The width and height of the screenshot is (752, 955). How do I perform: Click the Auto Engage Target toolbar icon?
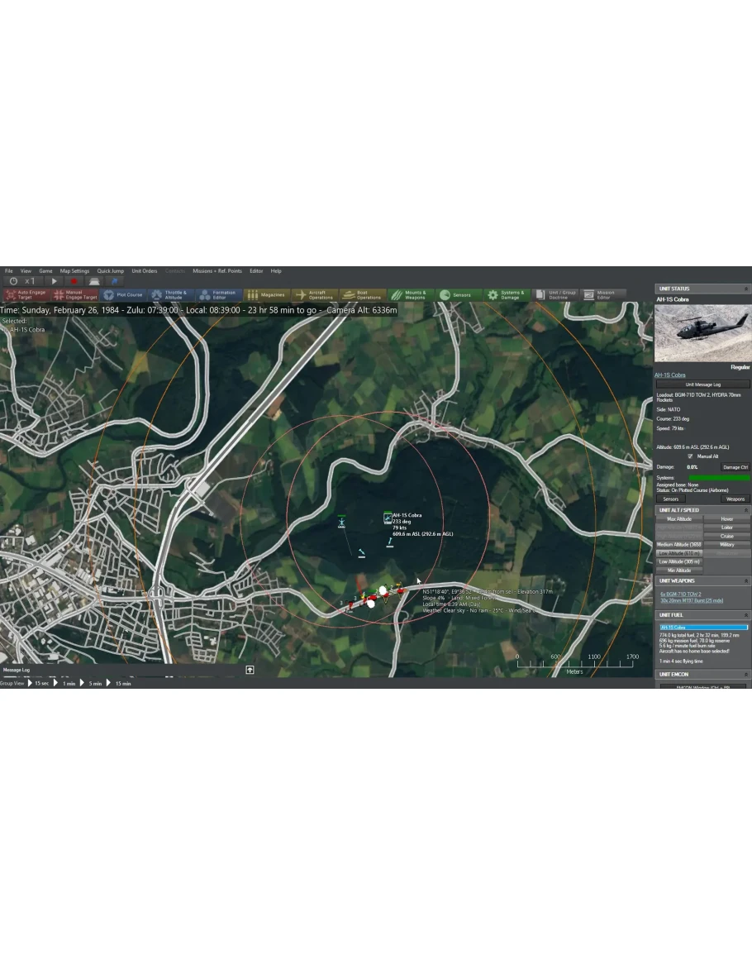[x=25, y=294]
